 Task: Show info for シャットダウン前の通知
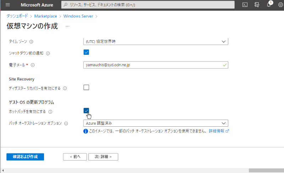pos(48,53)
